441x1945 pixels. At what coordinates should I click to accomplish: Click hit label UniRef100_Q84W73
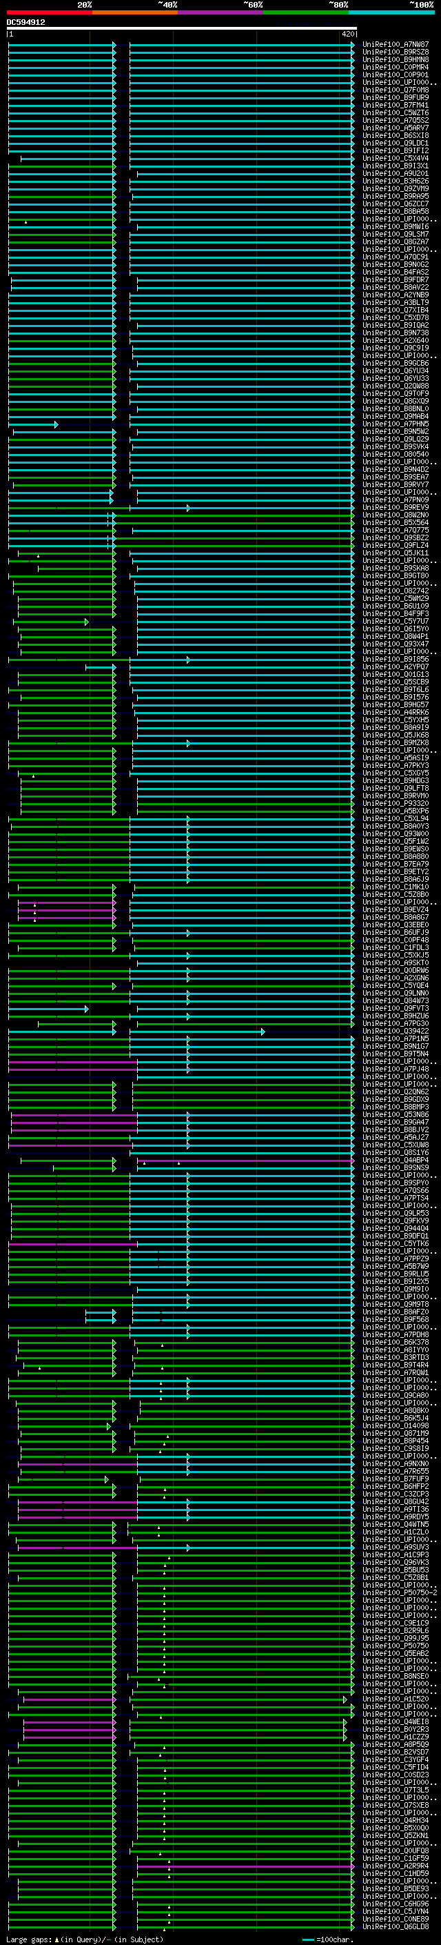(x=395, y=1001)
